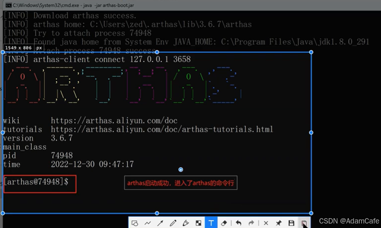Click the arthas-tutorials.html URL
381x228 pixels.
click(x=162, y=129)
